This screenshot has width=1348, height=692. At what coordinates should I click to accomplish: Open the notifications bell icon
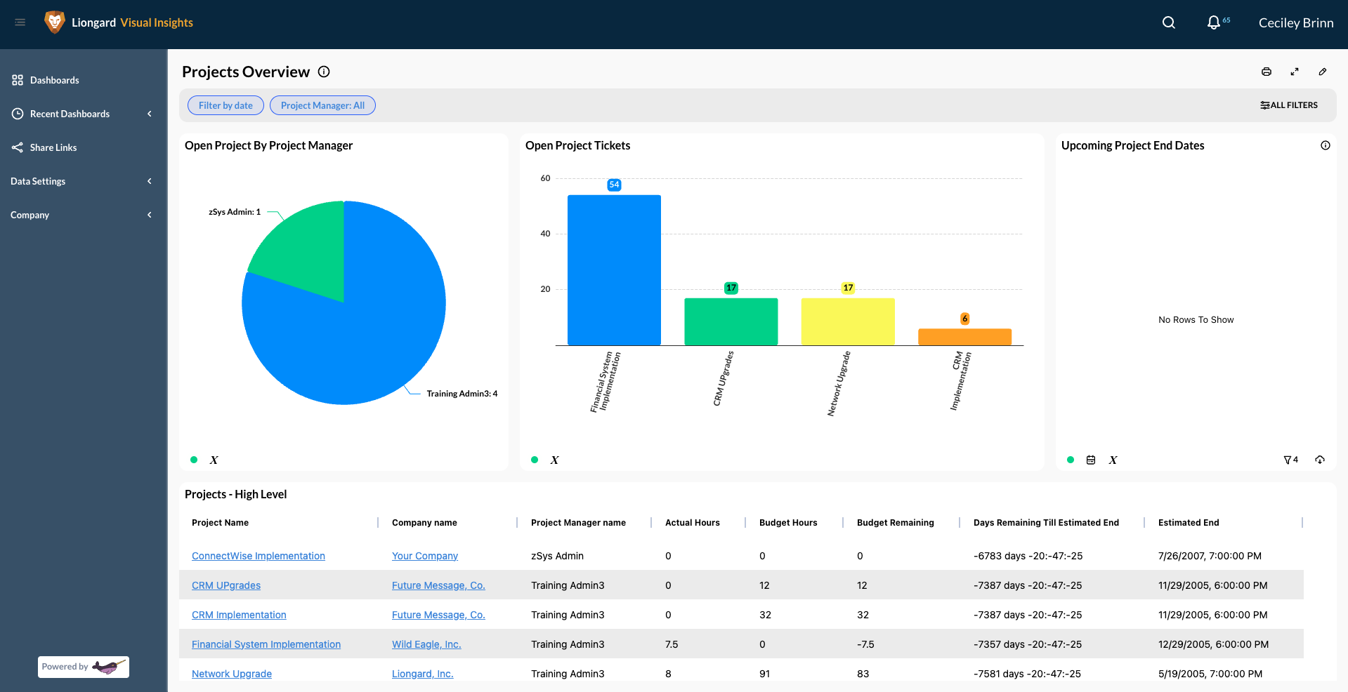[1213, 22]
